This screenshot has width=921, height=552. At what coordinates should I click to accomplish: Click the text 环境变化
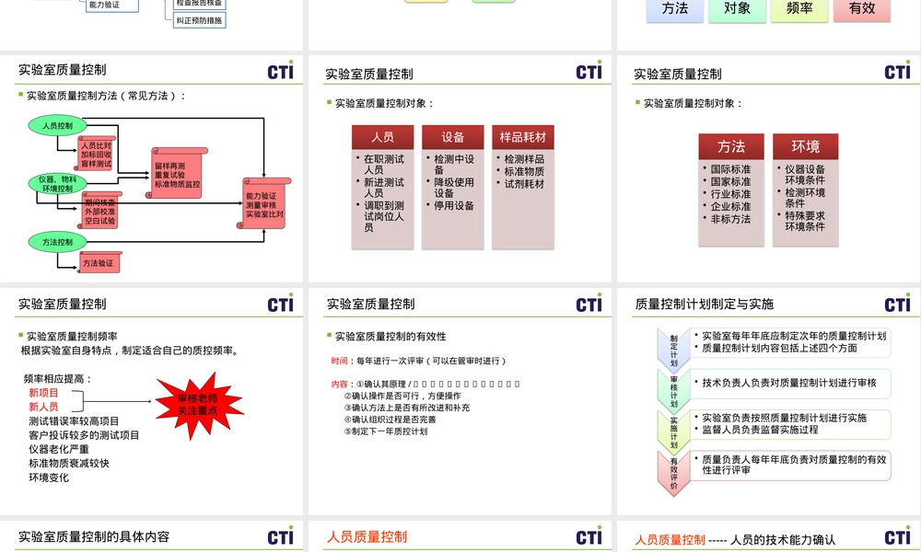[49, 477]
